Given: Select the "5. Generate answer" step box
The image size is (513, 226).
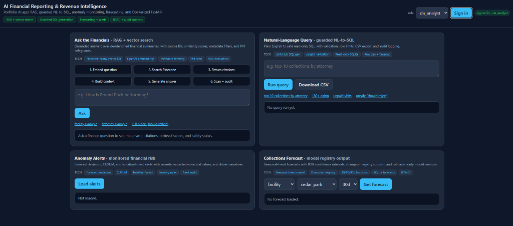Looking at the screenshot, I should (x=162, y=81).
